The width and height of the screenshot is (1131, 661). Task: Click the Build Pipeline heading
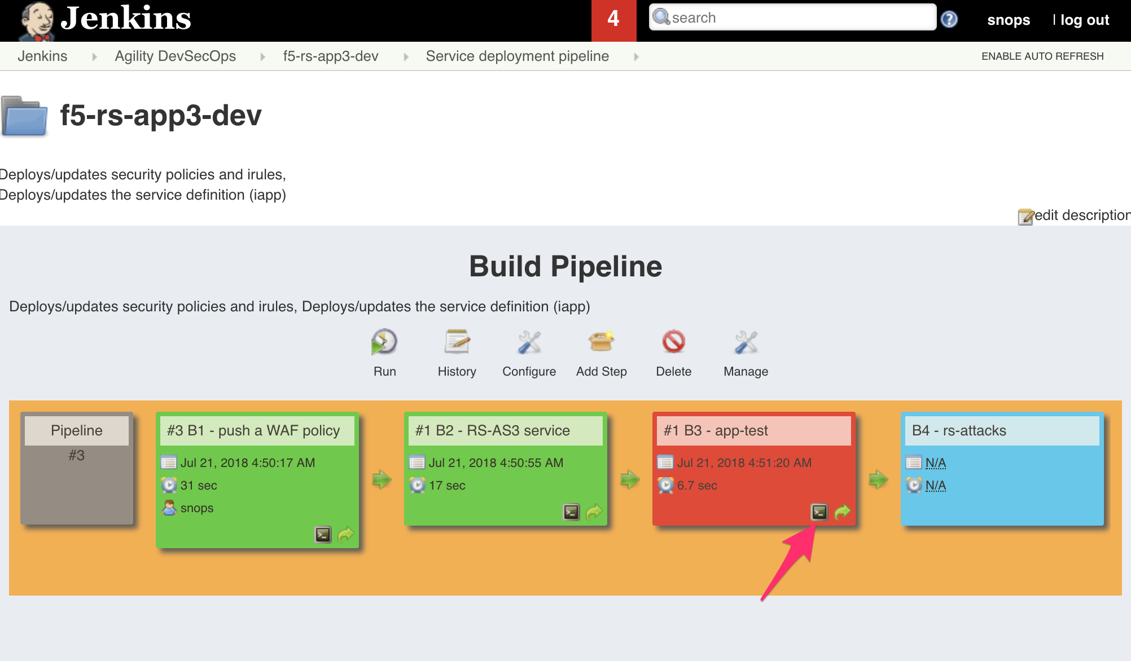565,266
